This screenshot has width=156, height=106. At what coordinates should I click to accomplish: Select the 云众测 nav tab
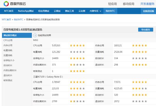[82, 11]
